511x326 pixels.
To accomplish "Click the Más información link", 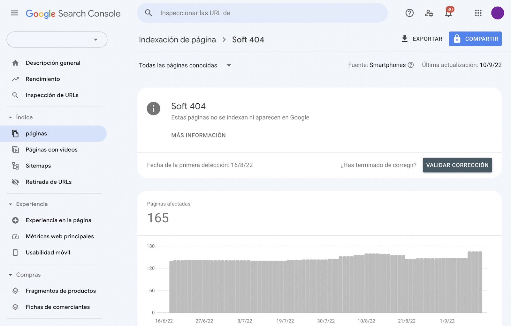I will (x=198, y=135).
